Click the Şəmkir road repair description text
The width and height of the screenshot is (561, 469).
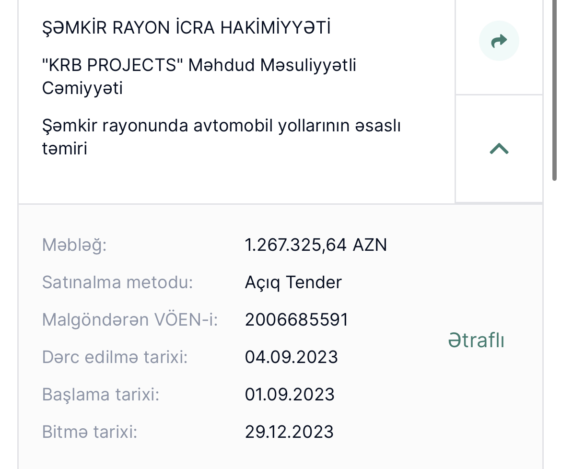(221, 137)
